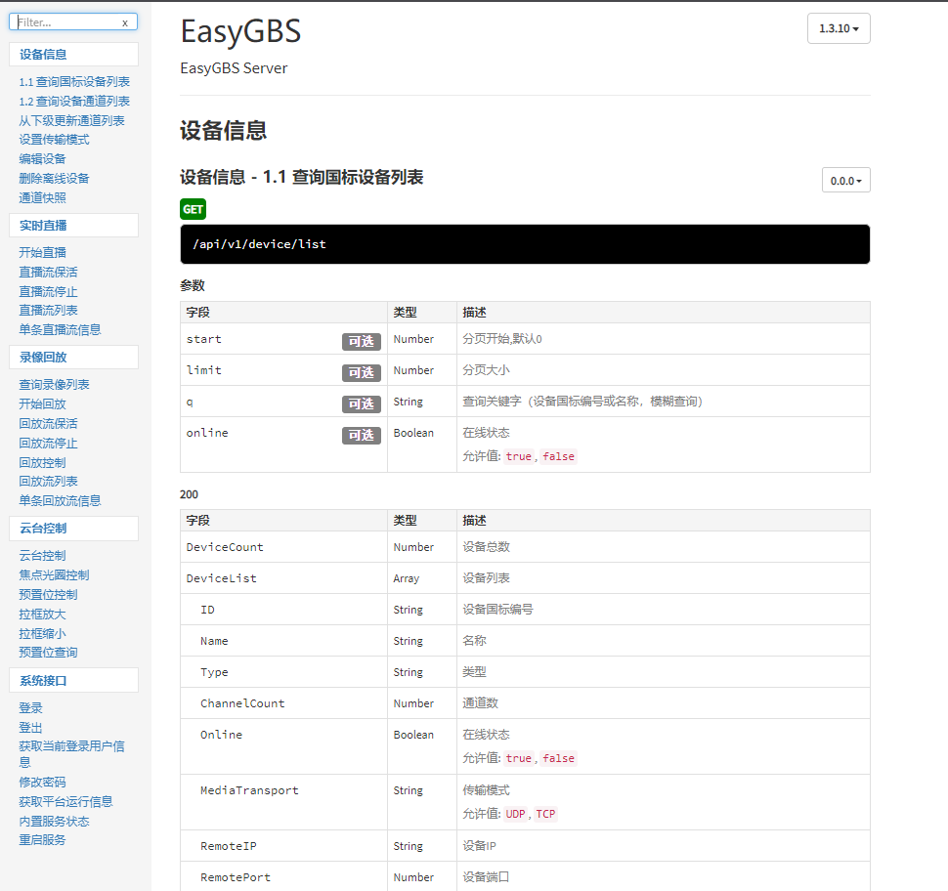Open 获取当前登录用户信息 link
Screen dimensions: 948x891
click(72, 754)
